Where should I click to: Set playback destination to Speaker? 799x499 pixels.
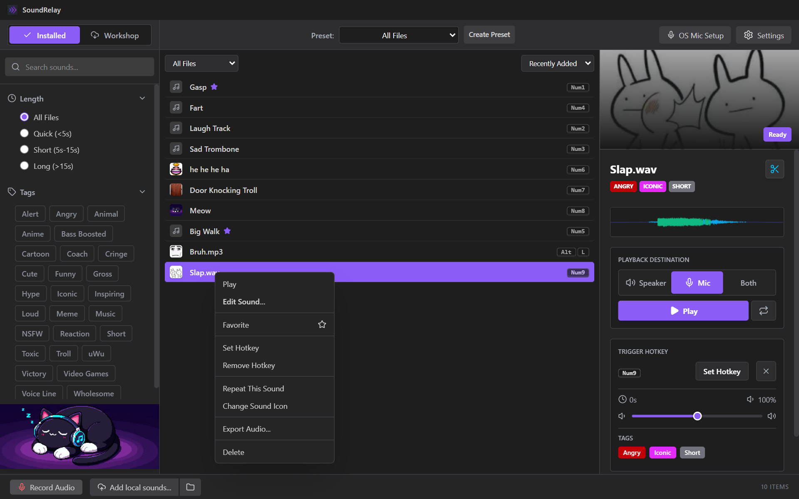645,283
